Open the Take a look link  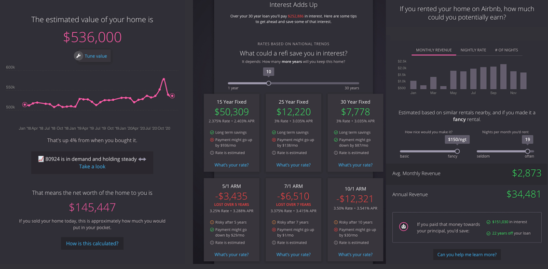(92, 166)
